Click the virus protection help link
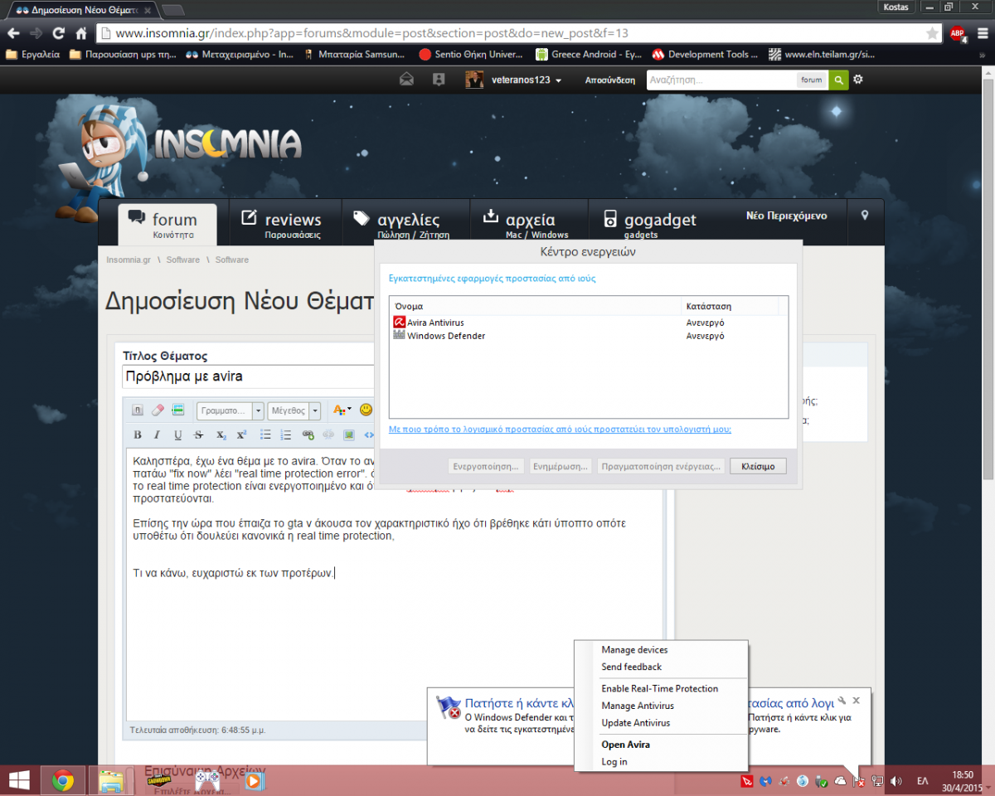Image resolution: width=995 pixels, height=796 pixels. (x=560, y=430)
